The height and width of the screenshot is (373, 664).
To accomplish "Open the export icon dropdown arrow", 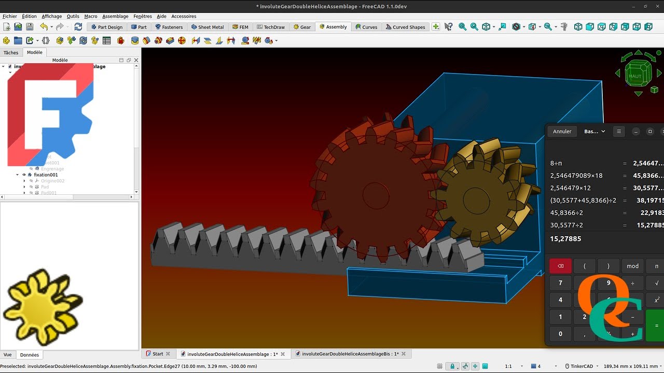I will point(37,40).
